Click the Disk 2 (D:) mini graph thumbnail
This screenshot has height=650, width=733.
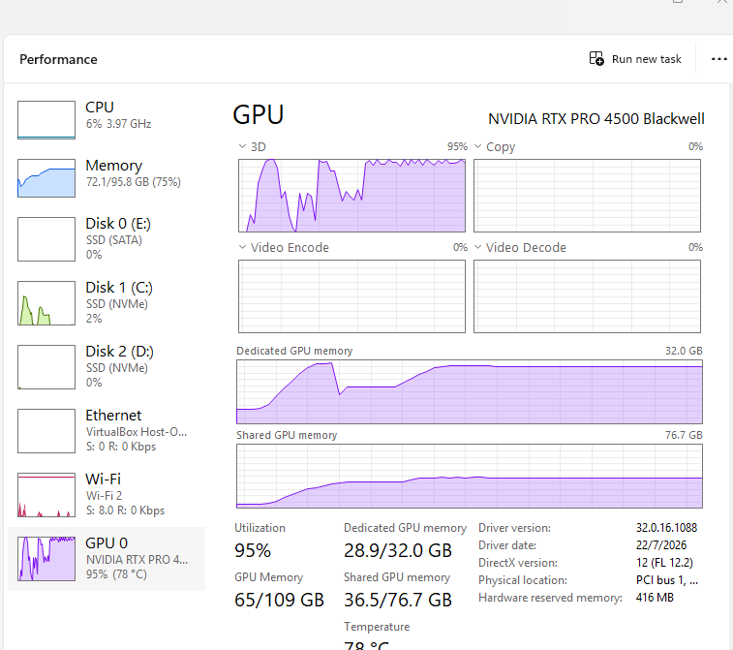[x=46, y=367]
